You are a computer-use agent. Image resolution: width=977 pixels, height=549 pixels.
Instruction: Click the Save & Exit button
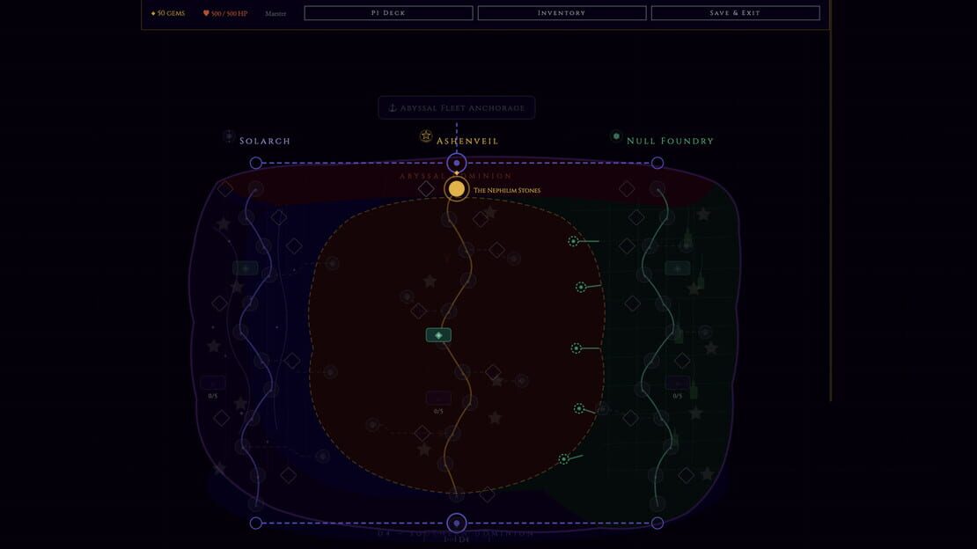(x=735, y=13)
